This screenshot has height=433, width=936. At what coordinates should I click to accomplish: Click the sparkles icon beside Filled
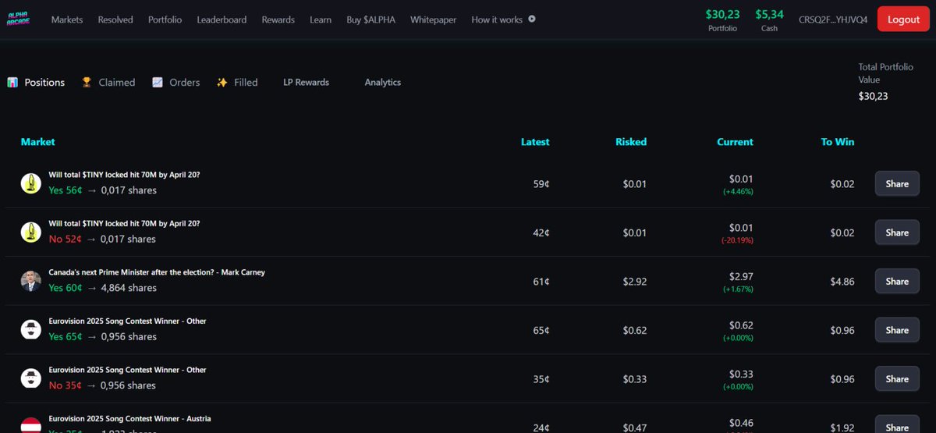222,82
